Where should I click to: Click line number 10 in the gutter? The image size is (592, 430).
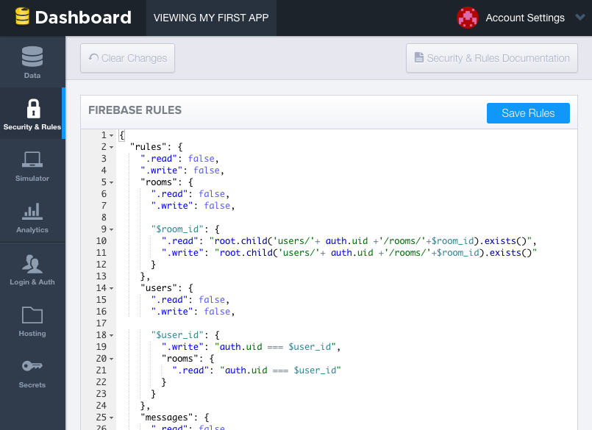[x=101, y=241]
